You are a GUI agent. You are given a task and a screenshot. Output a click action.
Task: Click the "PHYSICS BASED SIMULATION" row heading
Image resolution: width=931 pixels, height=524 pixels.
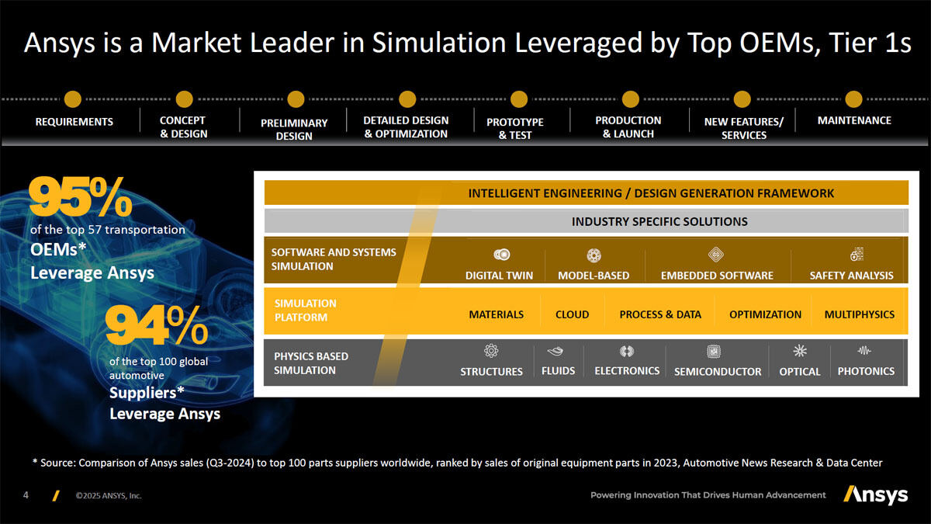[311, 363]
